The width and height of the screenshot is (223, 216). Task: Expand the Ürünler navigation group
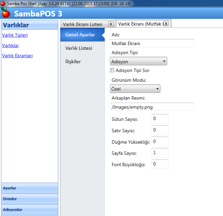(30, 199)
